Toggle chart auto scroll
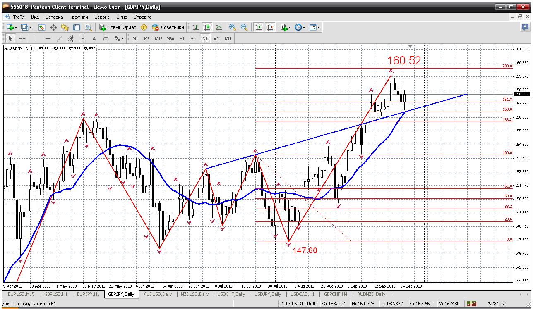Viewport: 533px width, 309px height. [259, 27]
